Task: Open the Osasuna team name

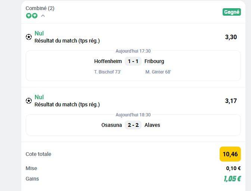Action: [x=112, y=125]
